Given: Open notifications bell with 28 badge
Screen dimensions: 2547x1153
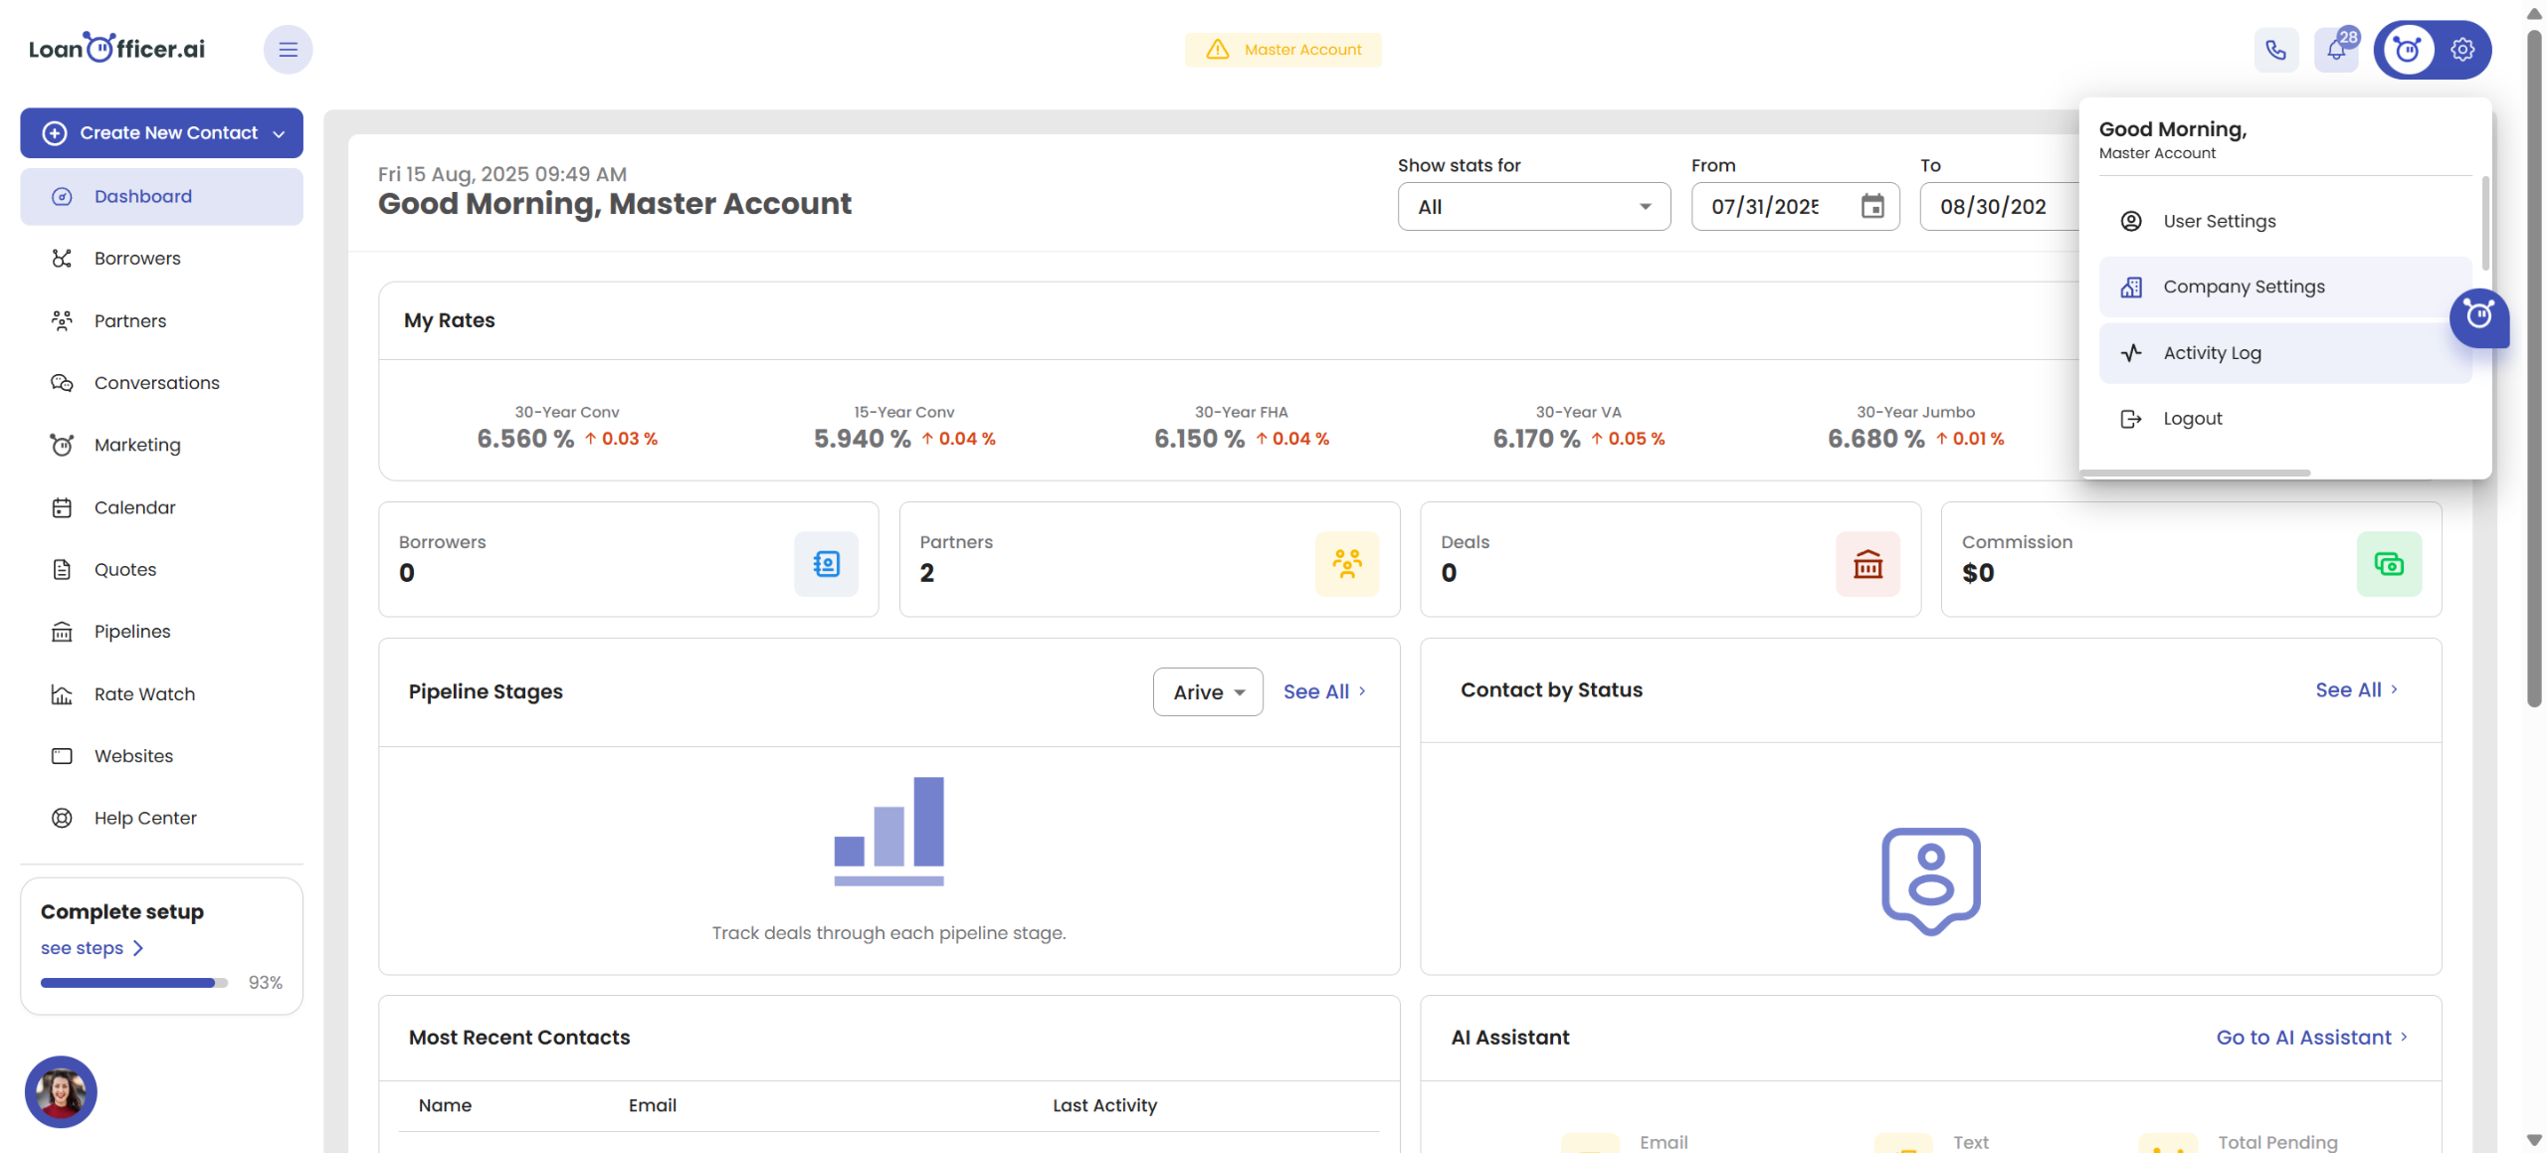Looking at the screenshot, I should tap(2336, 50).
